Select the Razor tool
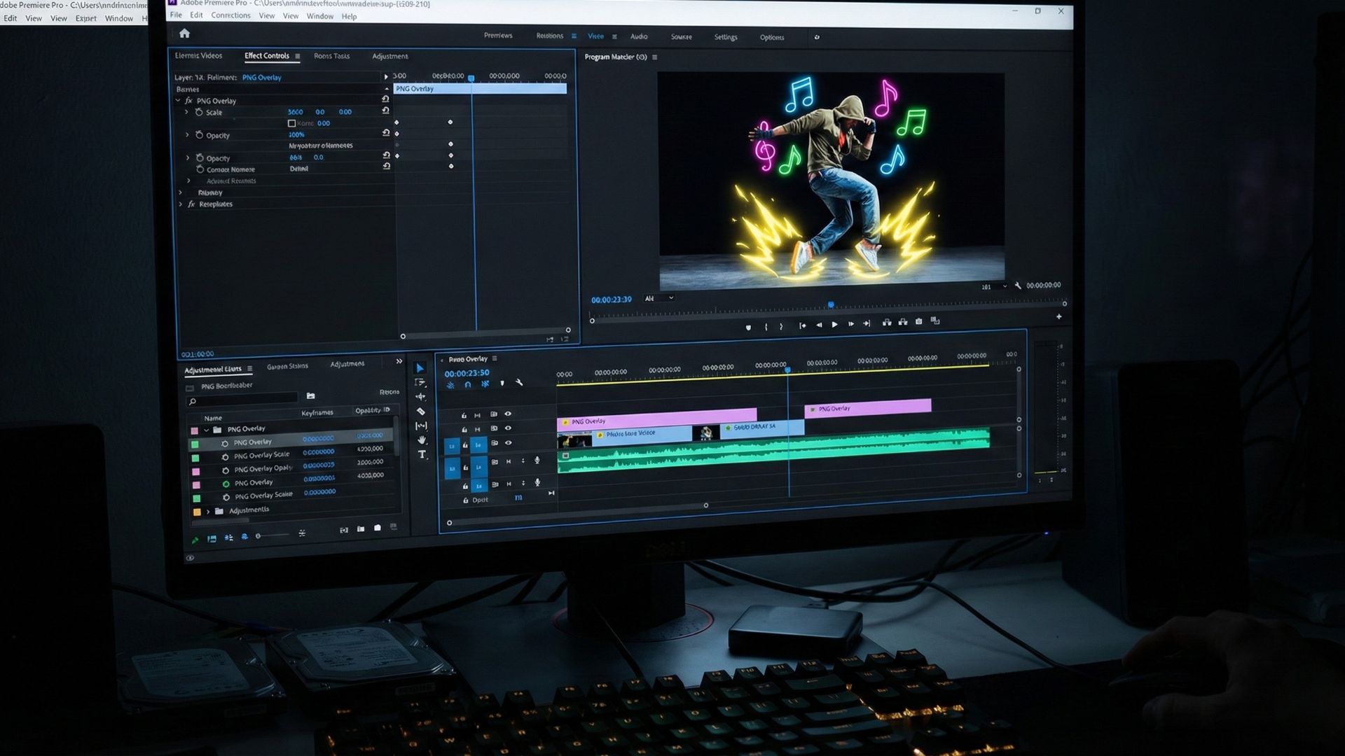1345x756 pixels. [420, 412]
